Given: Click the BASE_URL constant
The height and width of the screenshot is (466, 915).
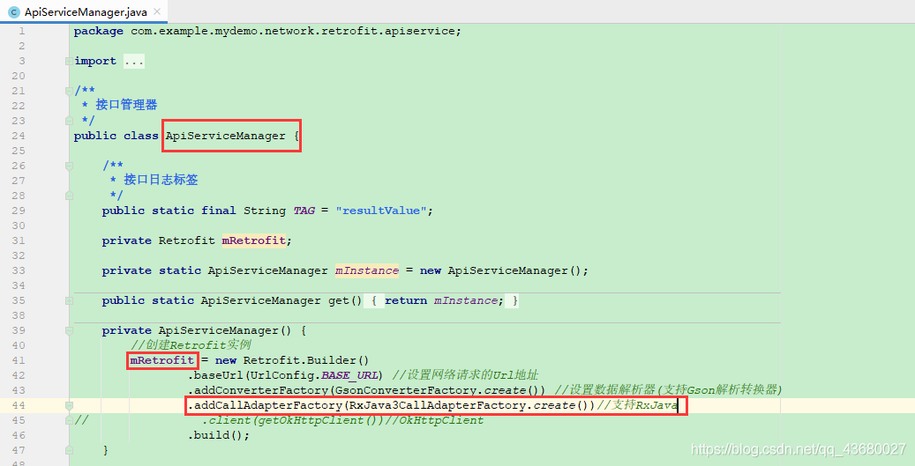Looking at the screenshot, I should pos(349,375).
